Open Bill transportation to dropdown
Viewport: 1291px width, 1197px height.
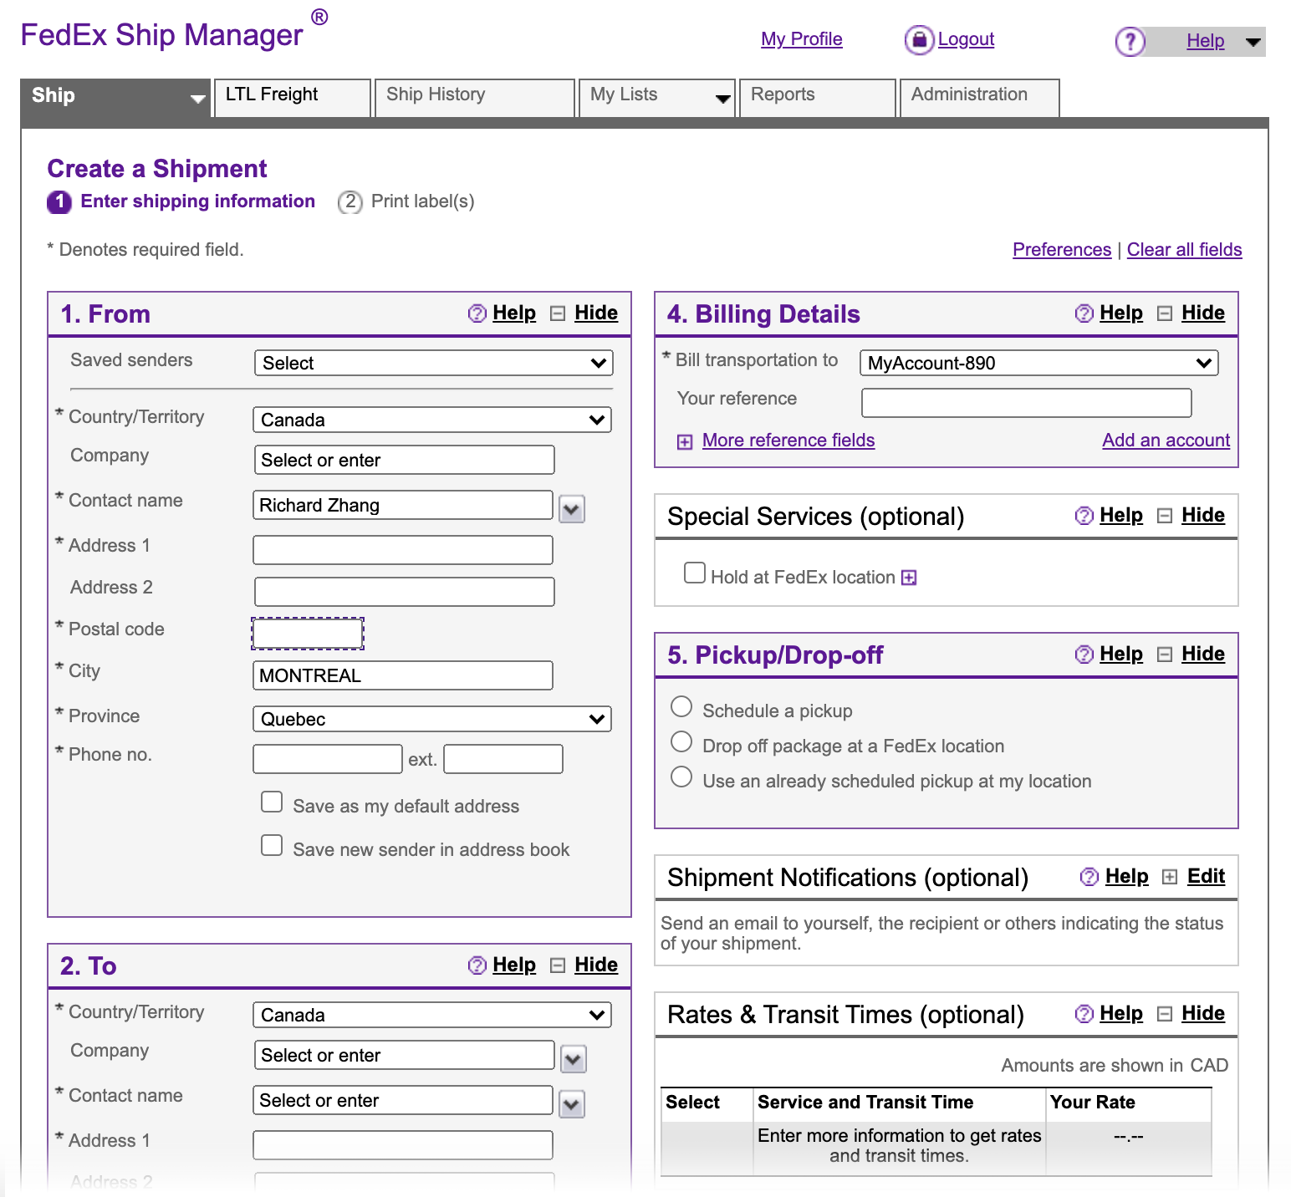click(1038, 363)
